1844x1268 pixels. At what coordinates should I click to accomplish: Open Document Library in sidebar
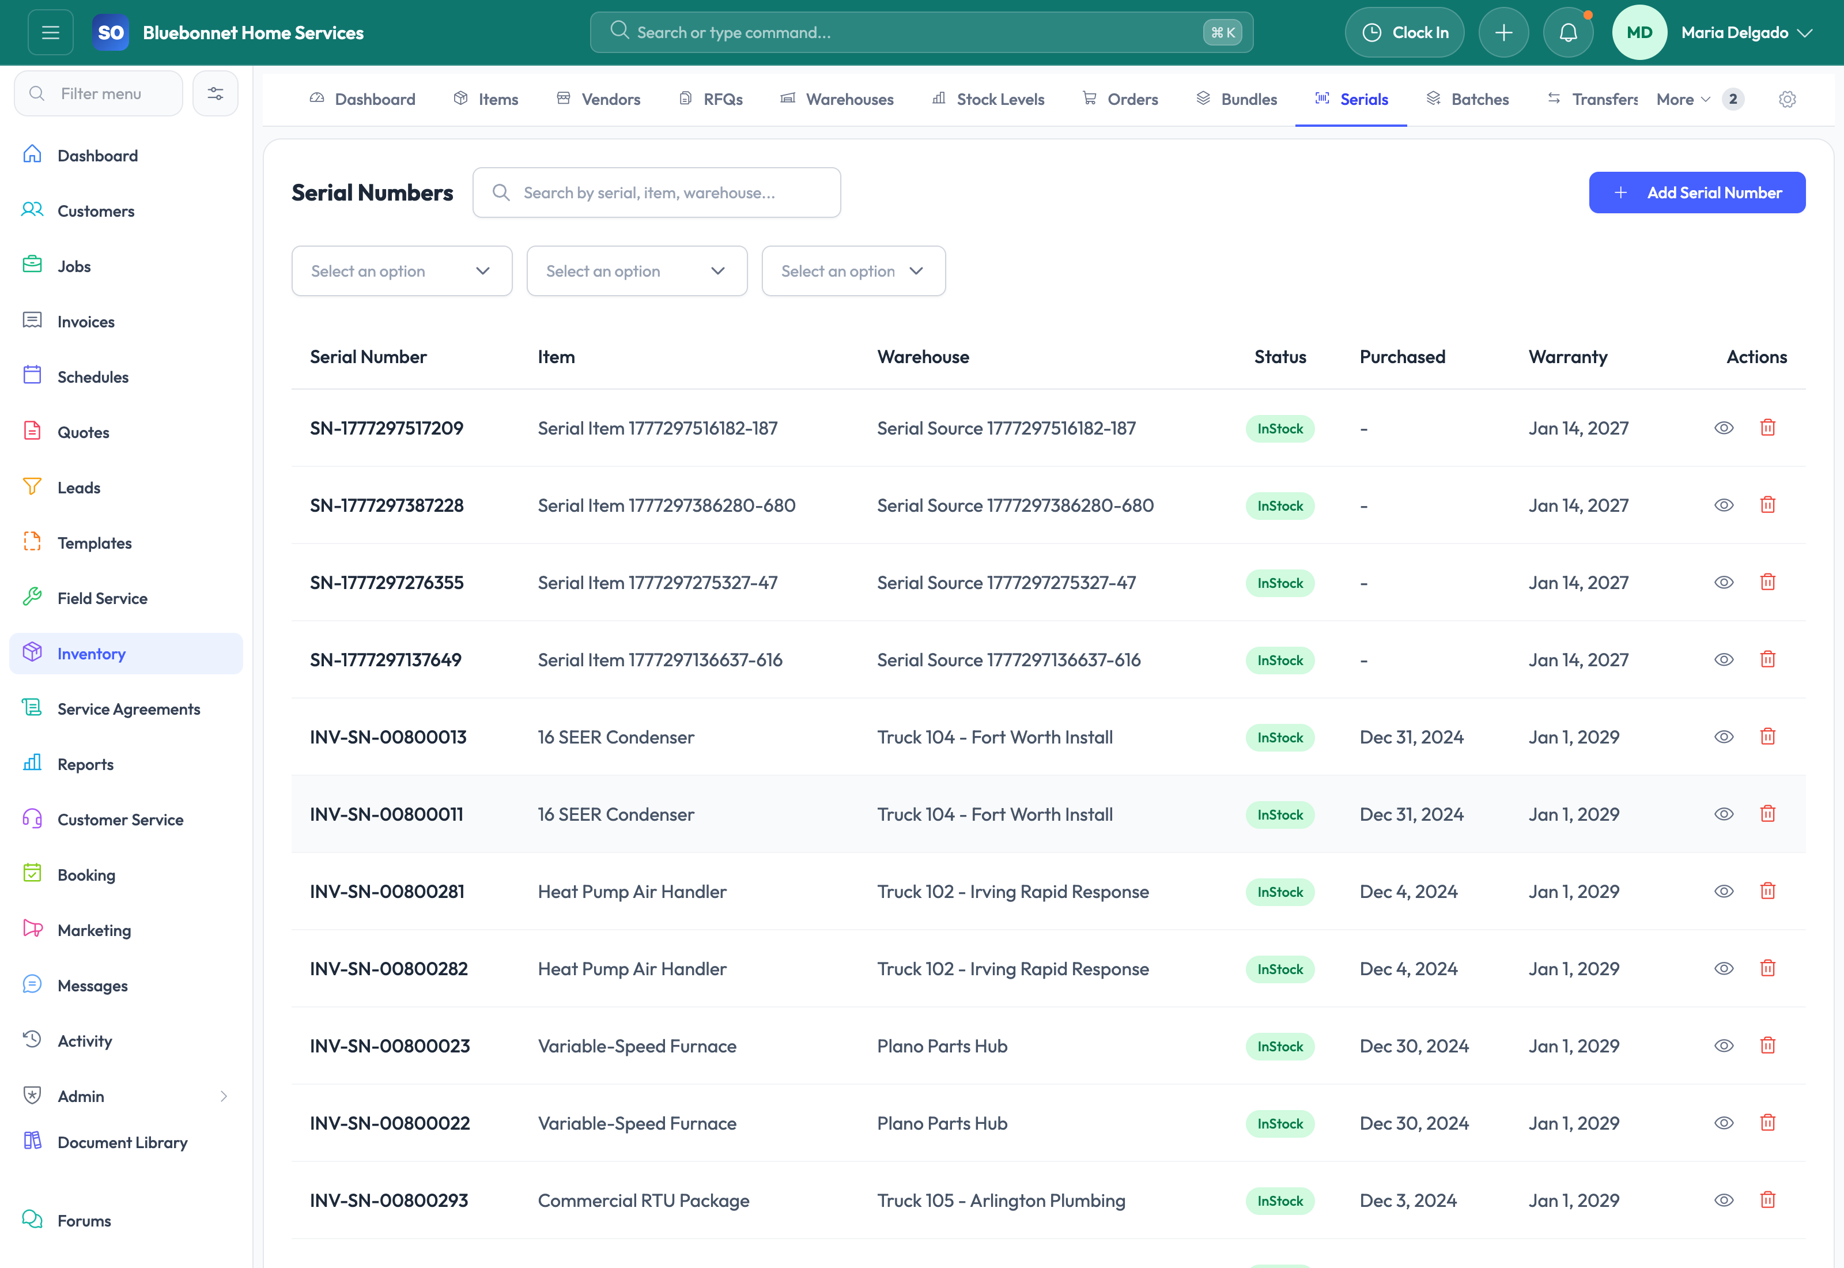(x=126, y=1142)
